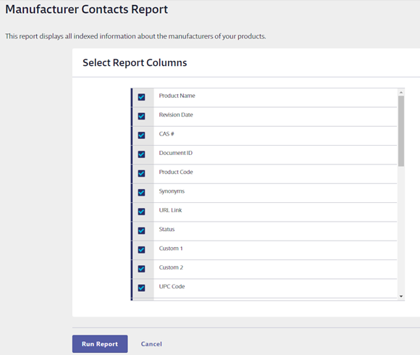Select the Synonyms row label
Viewport: 420px width, 355px height.
(x=172, y=191)
